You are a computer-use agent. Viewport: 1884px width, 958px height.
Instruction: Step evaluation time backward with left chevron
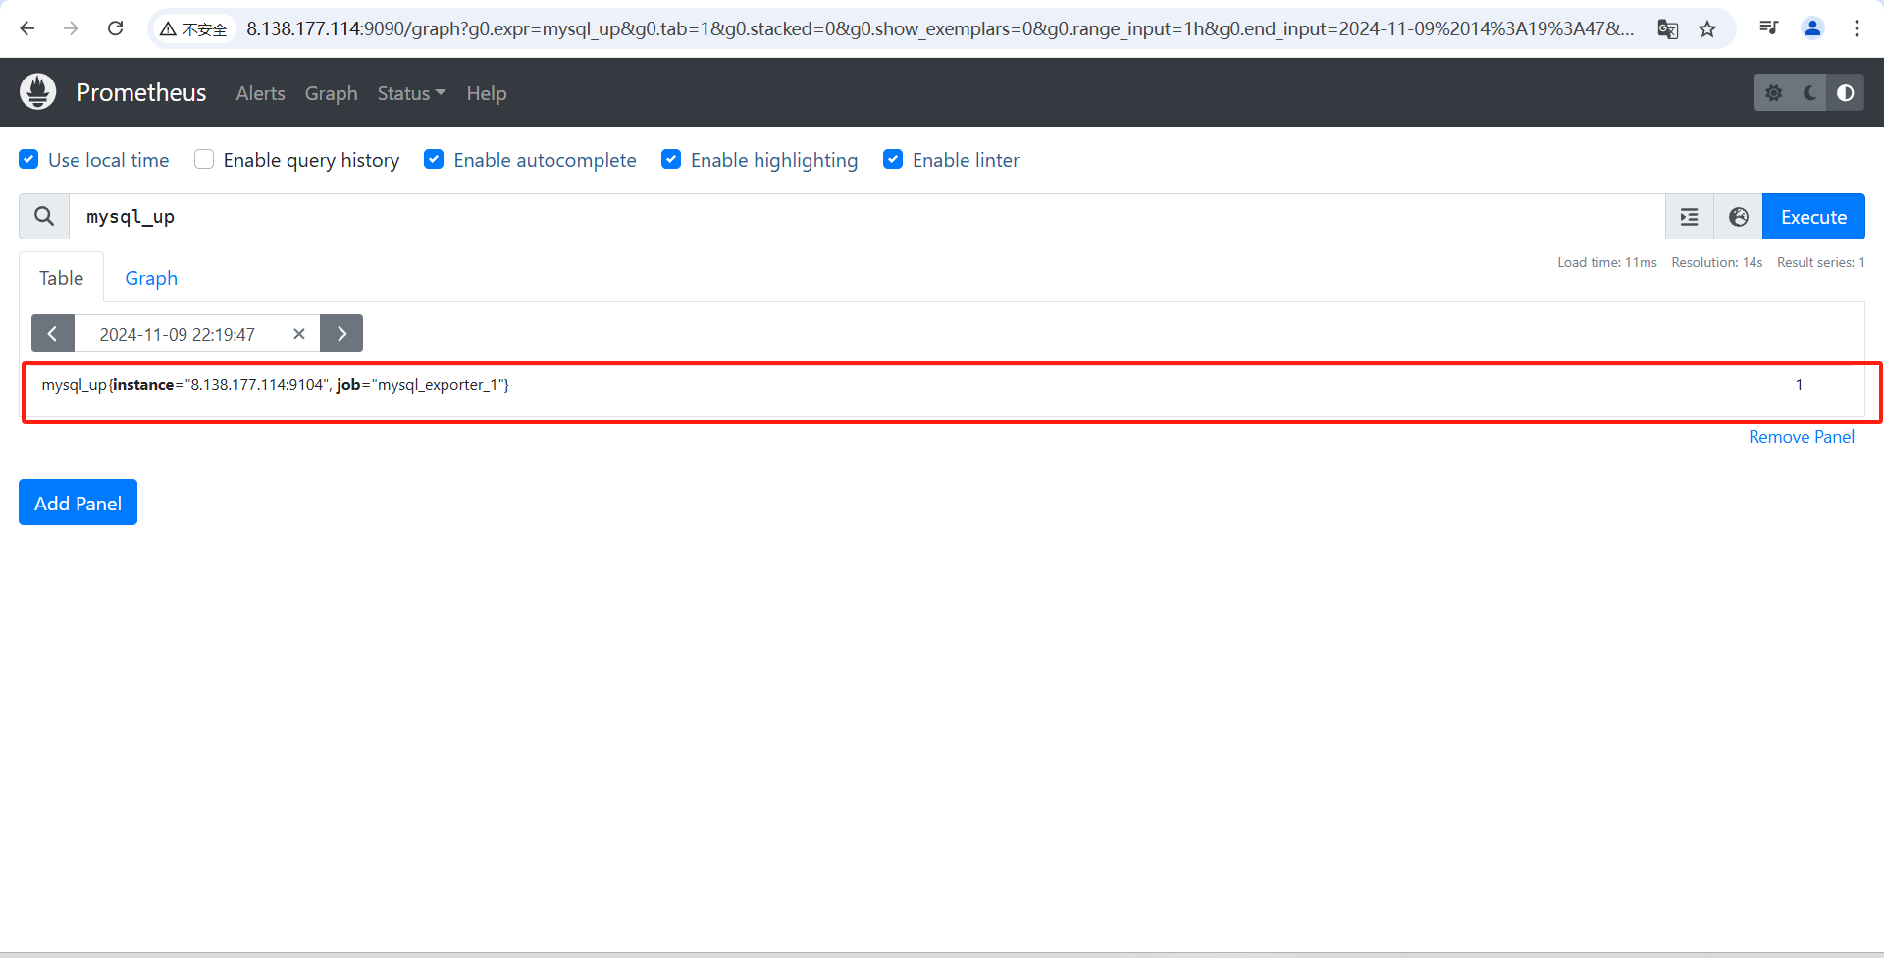pos(53,334)
